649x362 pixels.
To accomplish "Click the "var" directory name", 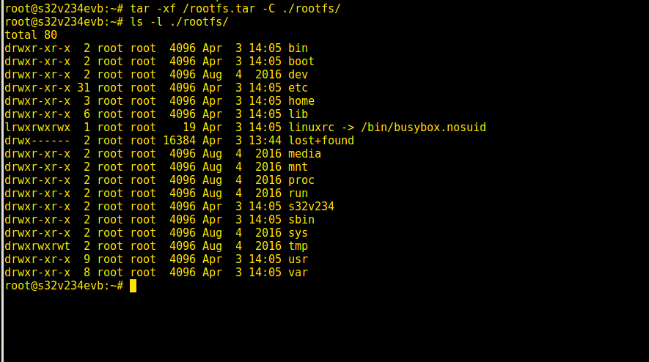I will pos(298,273).
